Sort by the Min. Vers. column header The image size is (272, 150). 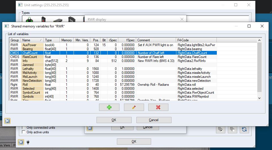tap(82, 40)
